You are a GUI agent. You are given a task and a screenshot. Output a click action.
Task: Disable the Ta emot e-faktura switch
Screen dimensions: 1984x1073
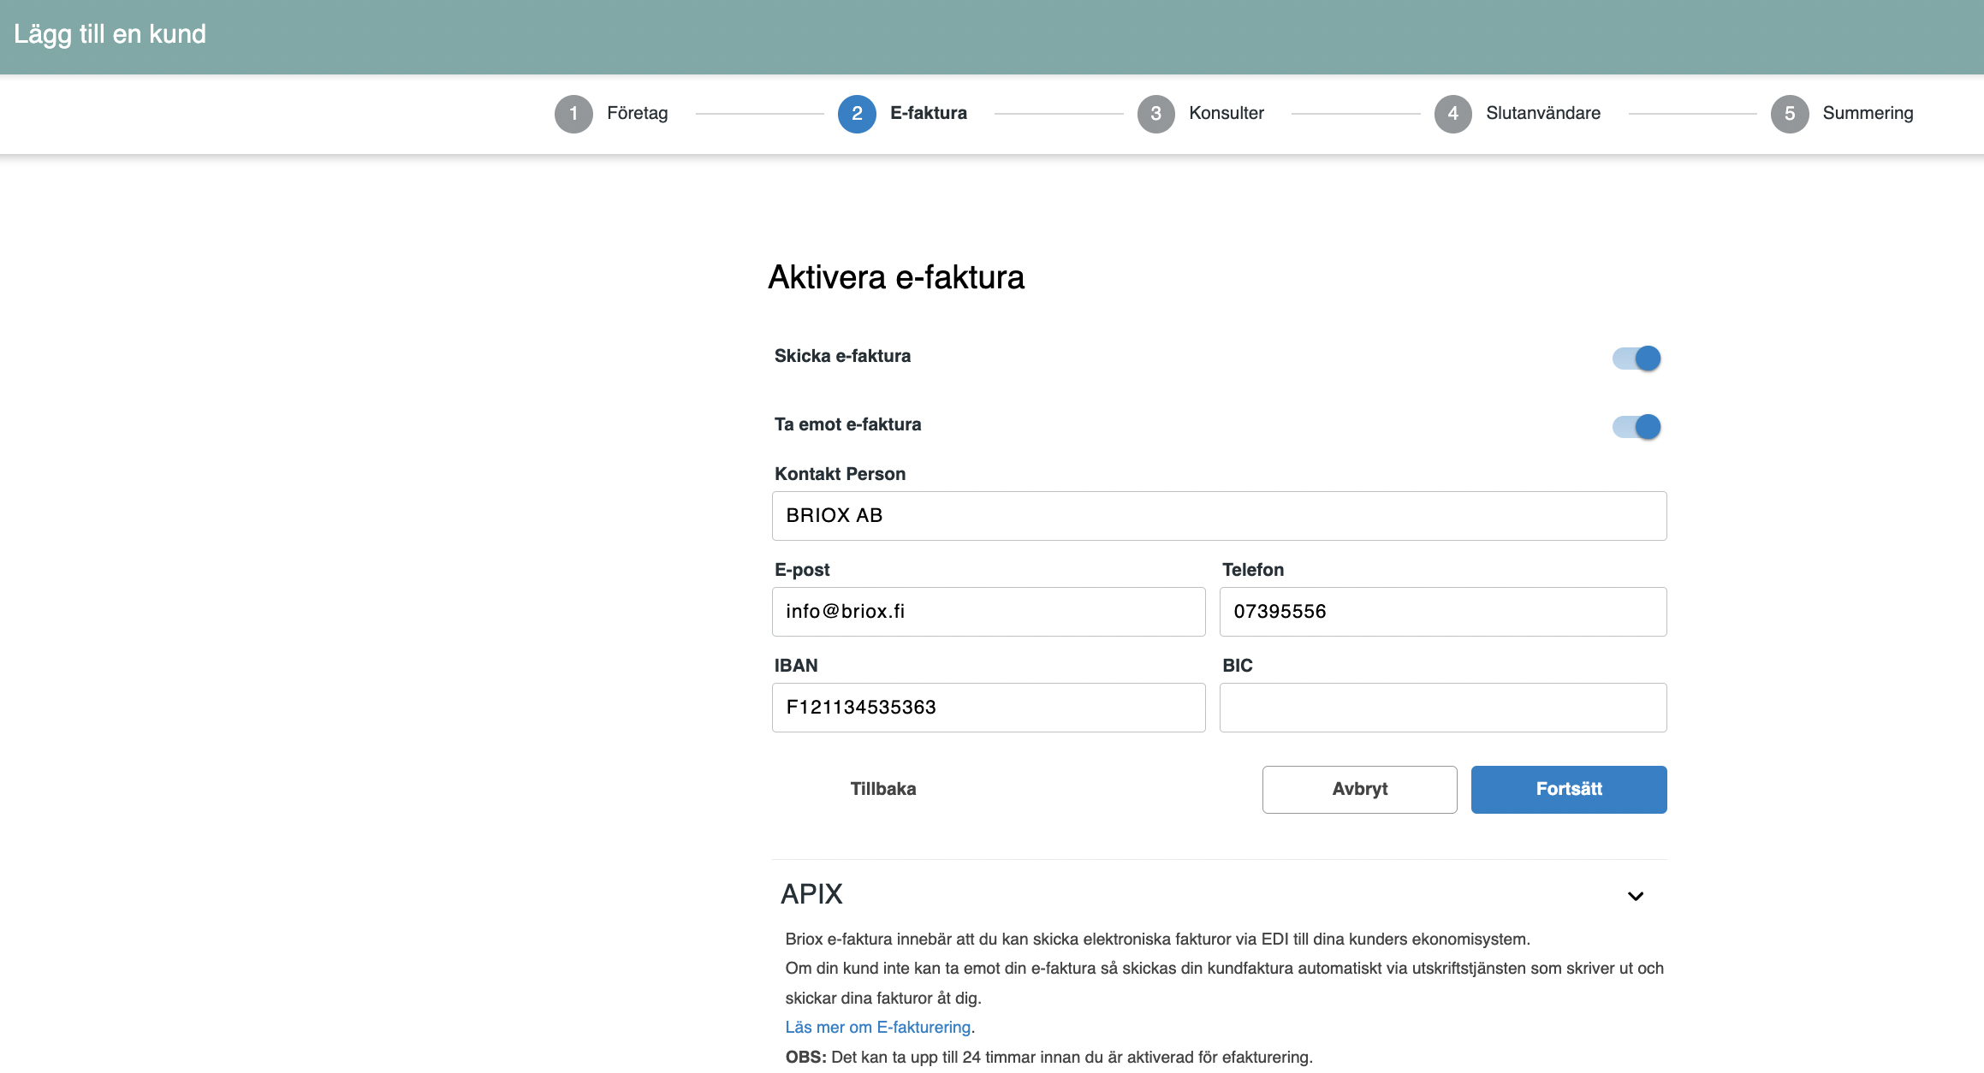coord(1637,426)
